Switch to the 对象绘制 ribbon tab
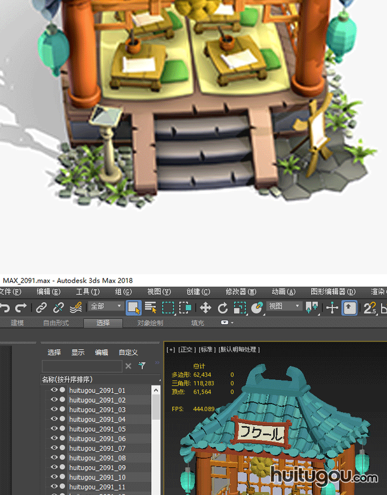The width and height of the screenshot is (387, 495). click(150, 323)
